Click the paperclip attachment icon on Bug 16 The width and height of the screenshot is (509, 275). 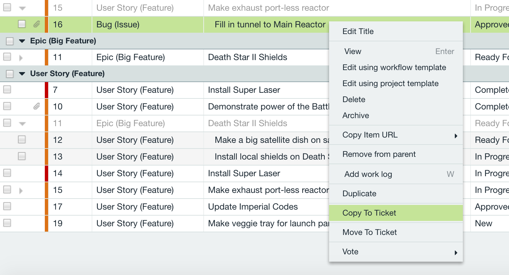(x=37, y=24)
